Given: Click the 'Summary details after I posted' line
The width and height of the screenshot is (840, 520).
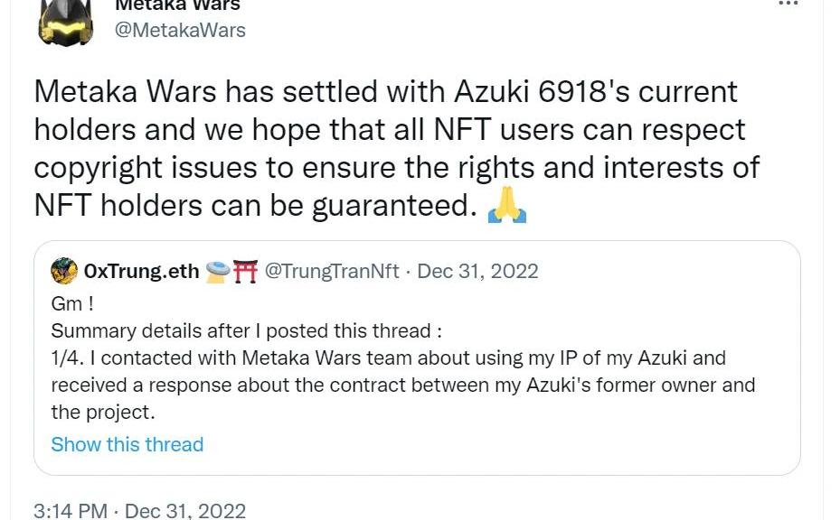Looking at the screenshot, I should tap(247, 330).
